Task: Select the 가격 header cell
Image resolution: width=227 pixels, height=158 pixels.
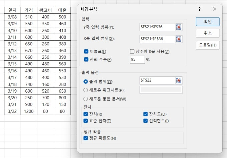Action: 29,10
